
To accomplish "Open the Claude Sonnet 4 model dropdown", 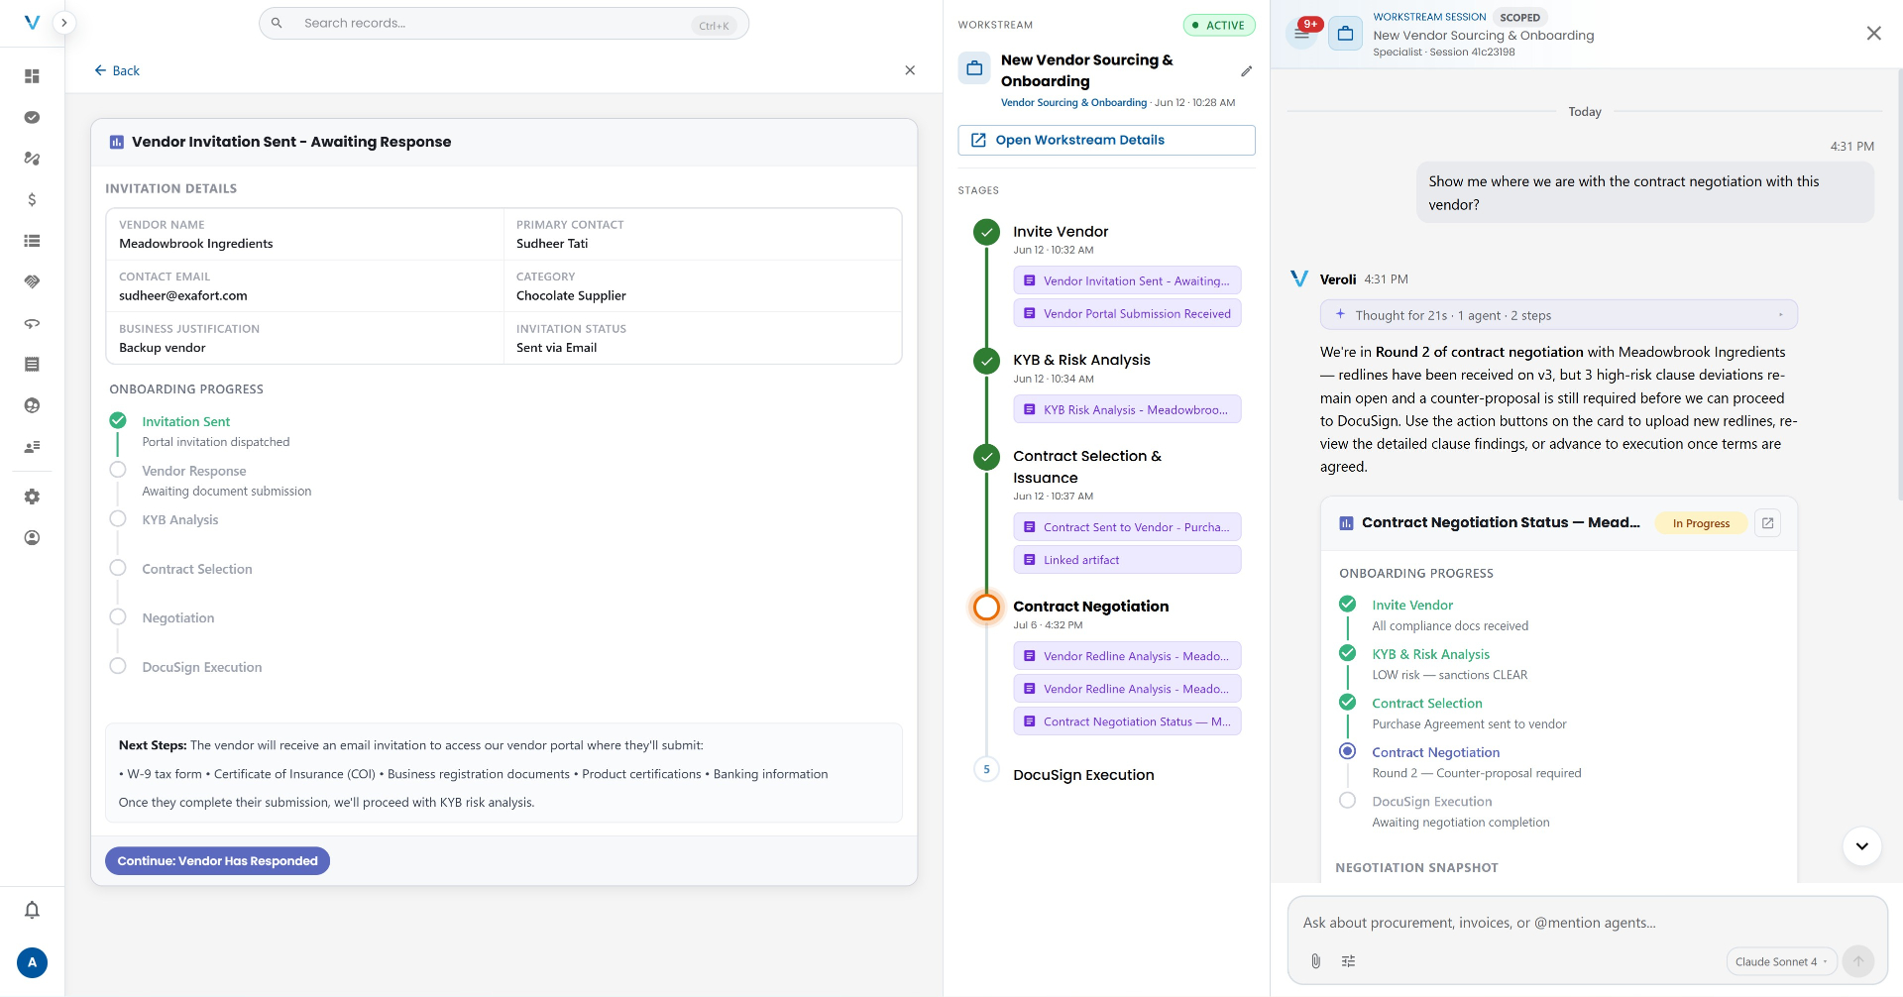I will coord(1781,961).
